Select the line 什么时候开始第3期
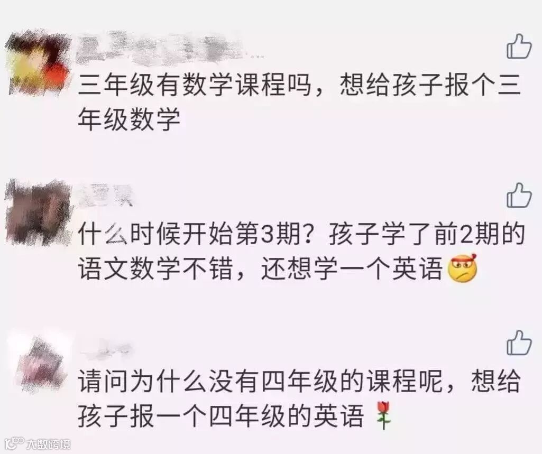542x454 pixels. pyautogui.click(x=195, y=234)
